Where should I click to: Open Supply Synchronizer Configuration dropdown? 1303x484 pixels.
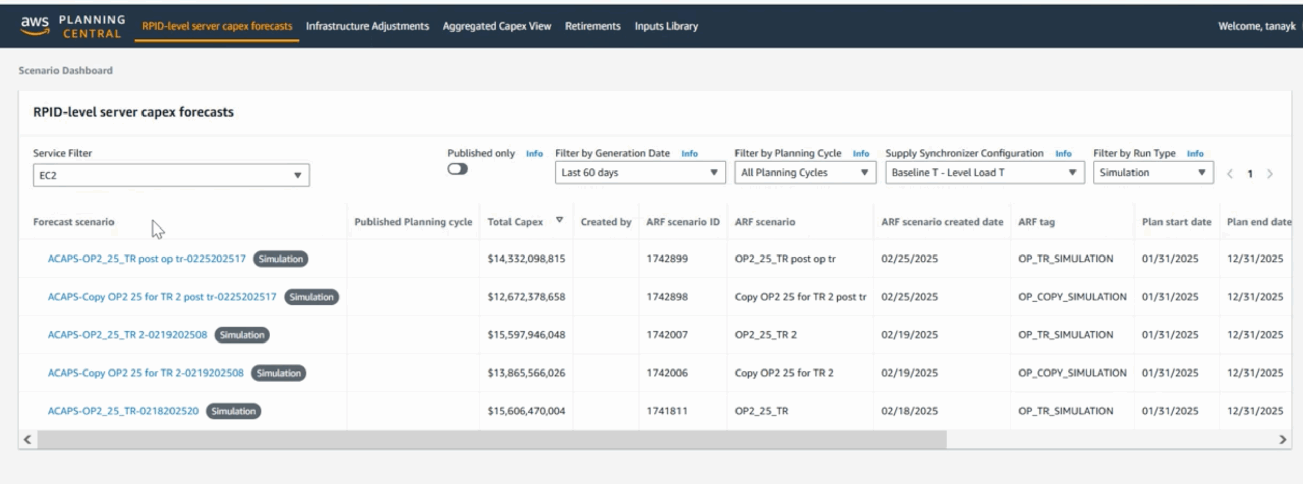click(x=984, y=173)
